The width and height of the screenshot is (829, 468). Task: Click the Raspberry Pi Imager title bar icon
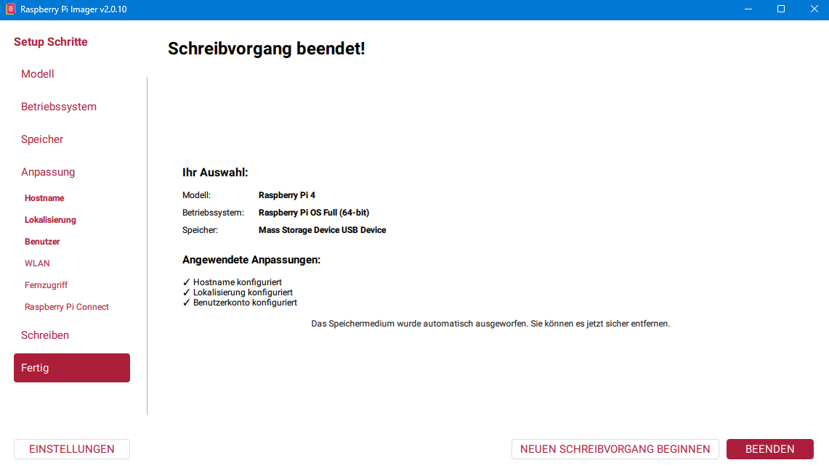pos(11,9)
